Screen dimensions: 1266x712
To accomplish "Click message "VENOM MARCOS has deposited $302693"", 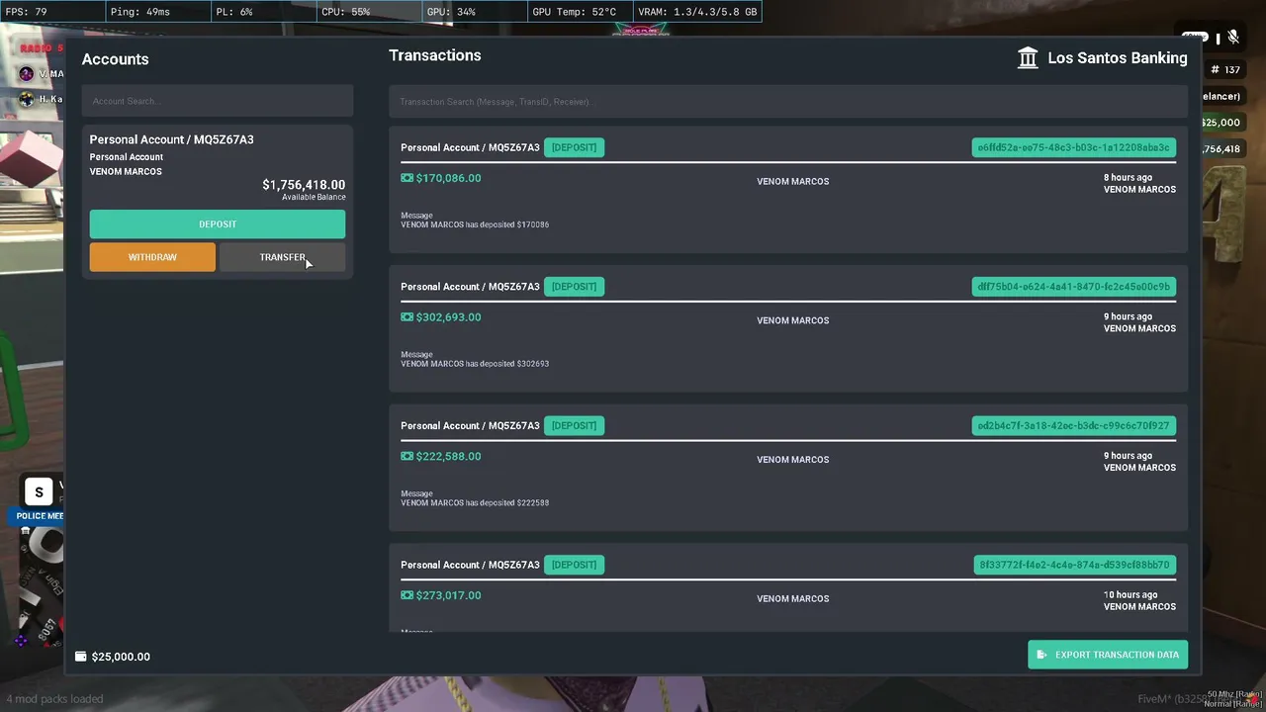I will coord(475,364).
